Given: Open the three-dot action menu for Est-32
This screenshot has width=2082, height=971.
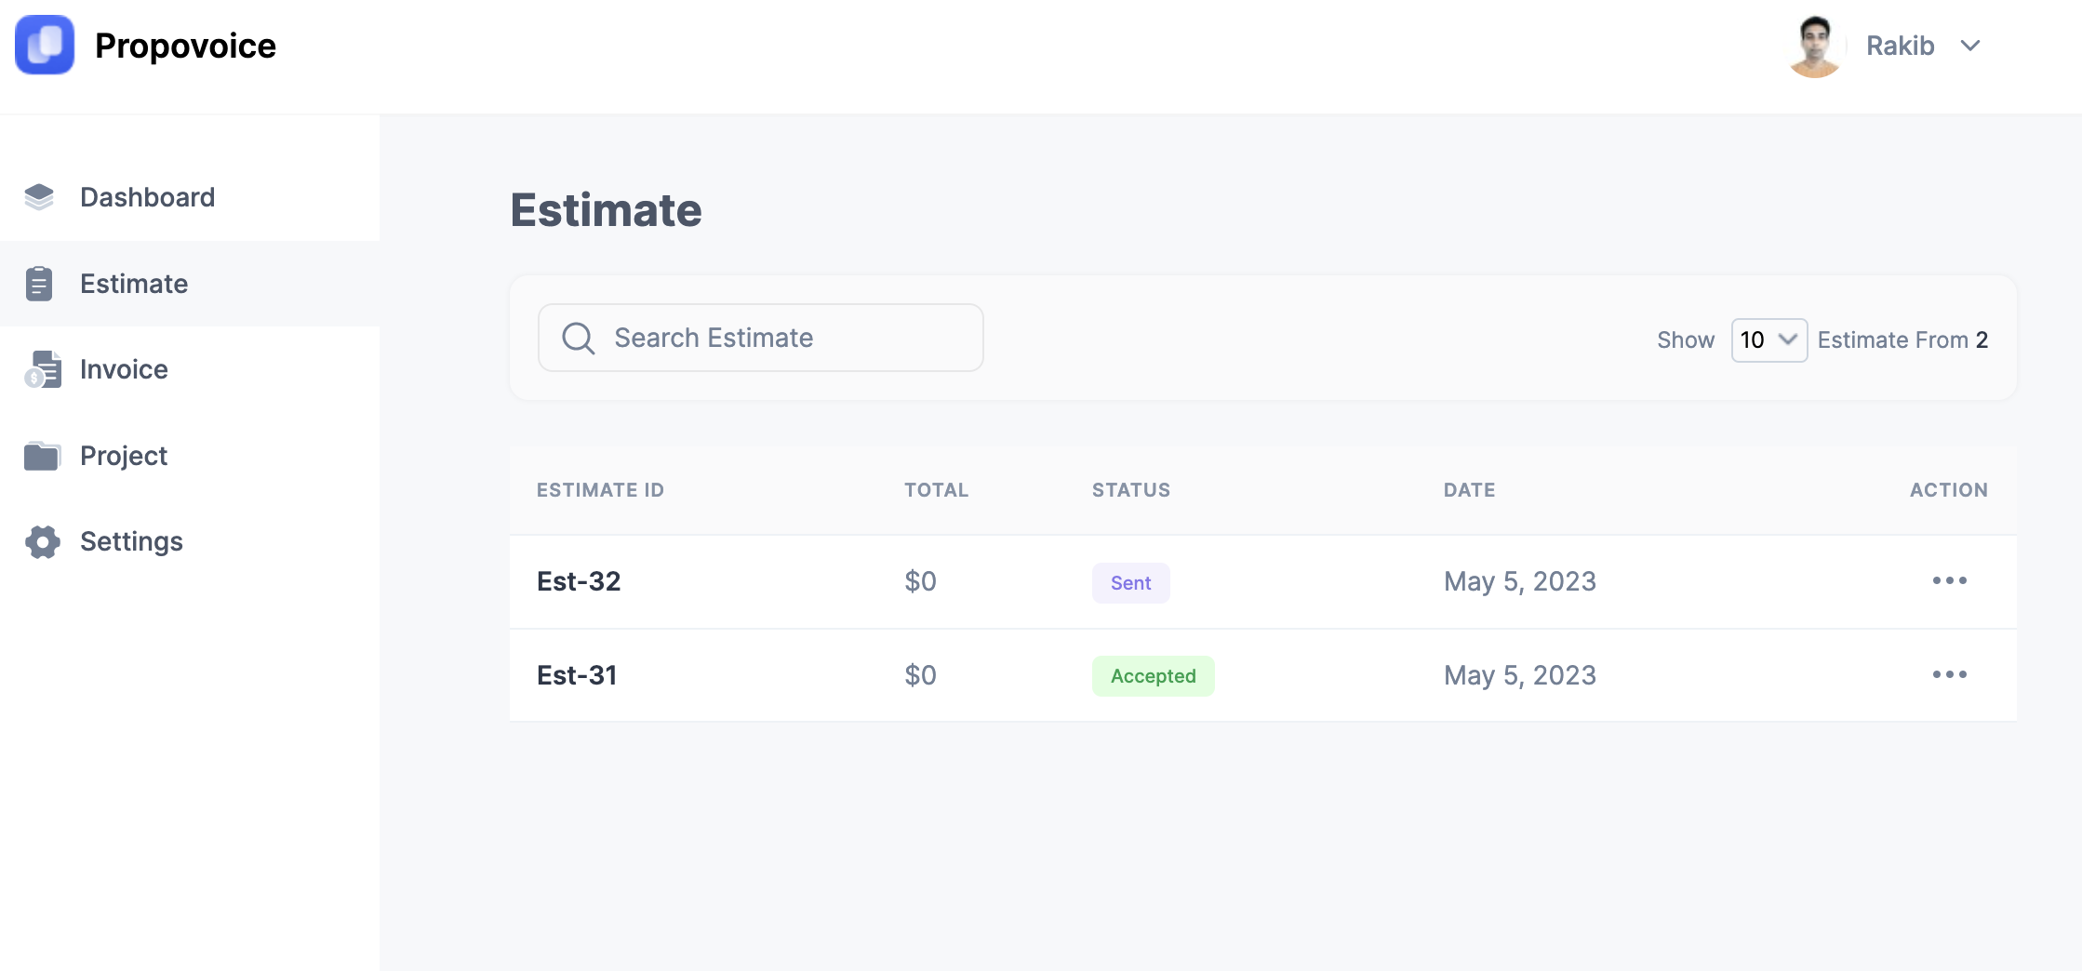Looking at the screenshot, I should pos(1950,580).
